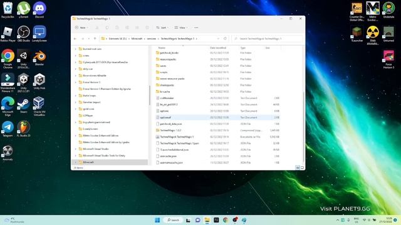Sort by Size column header
The width and height of the screenshot is (401, 225).
tap(268, 47)
